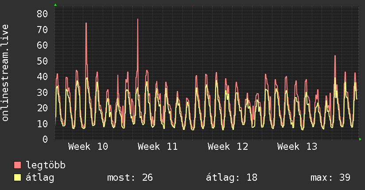Click the 70 y-axis label
The image size is (365, 190).
tap(42, 30)
